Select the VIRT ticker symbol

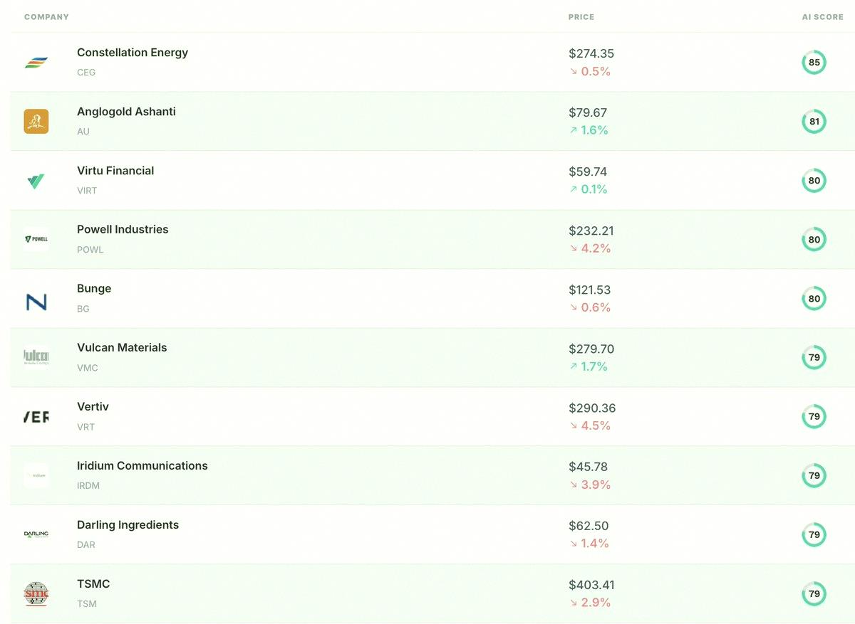[87, 191]
